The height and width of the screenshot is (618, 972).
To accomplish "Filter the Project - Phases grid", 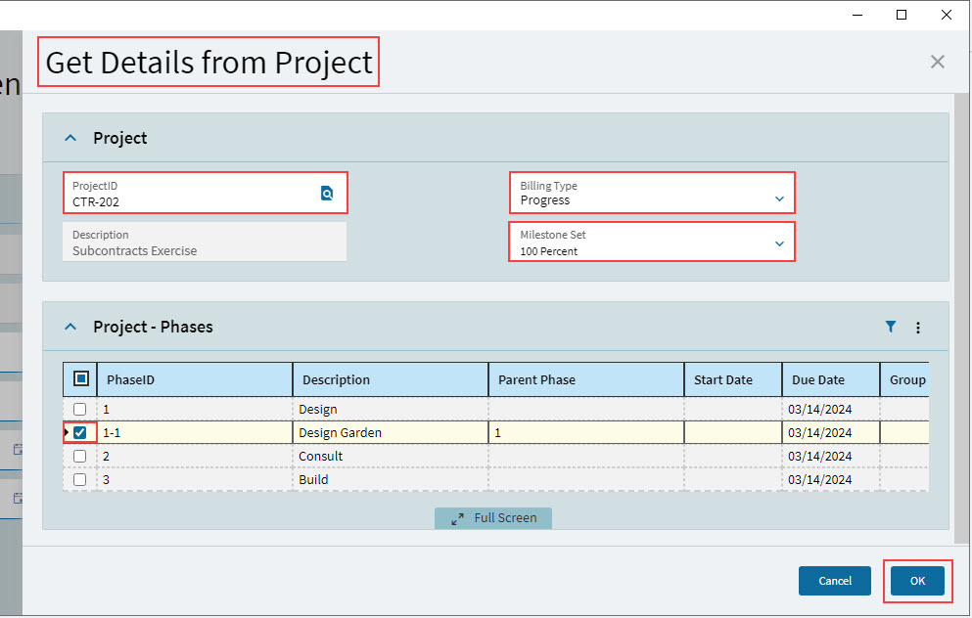I will pos(890,327).
